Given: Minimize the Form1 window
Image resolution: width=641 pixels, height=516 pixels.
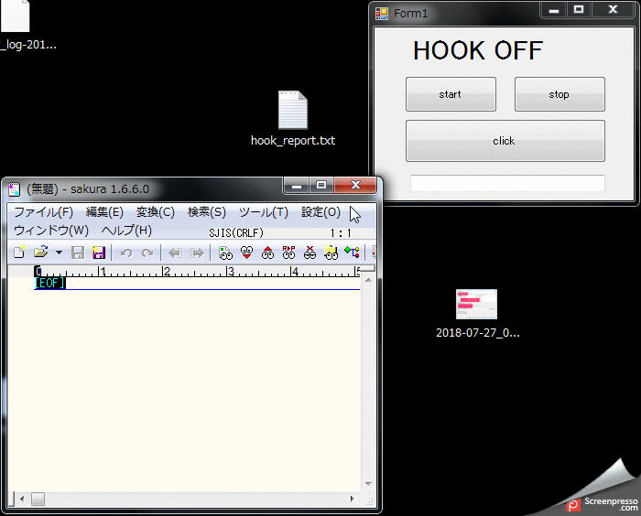Looking at the screenshot, I should coord(554,10).
